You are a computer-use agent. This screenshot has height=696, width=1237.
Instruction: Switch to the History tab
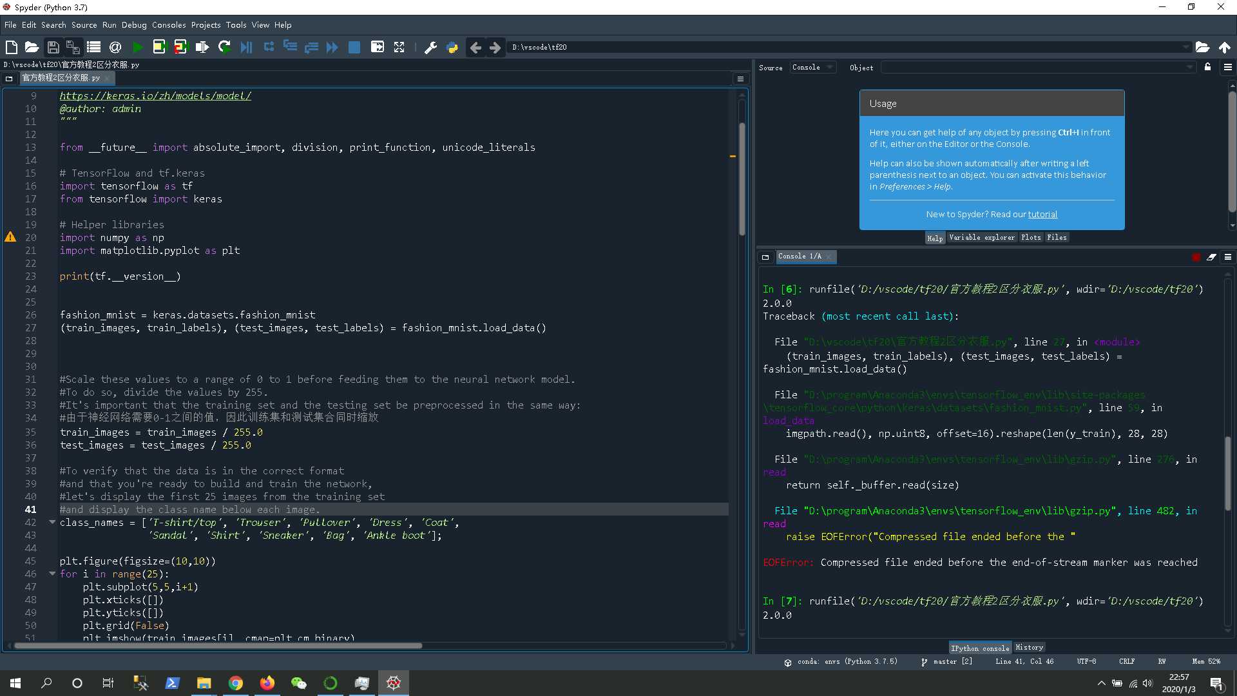pos(1029,647)
